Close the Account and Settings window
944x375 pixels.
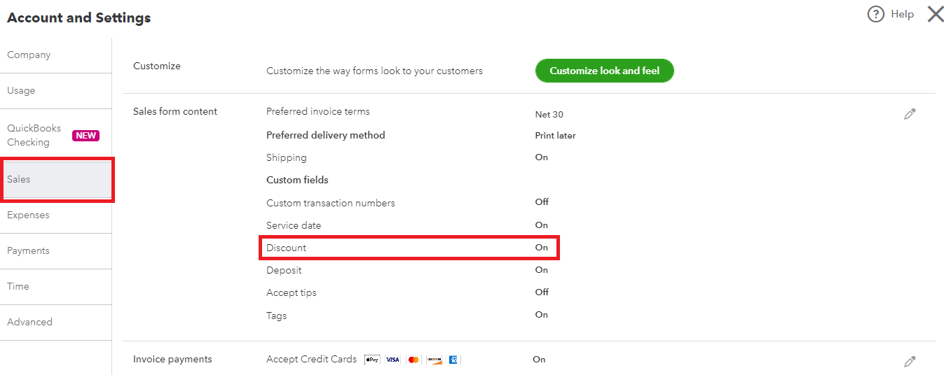coord(936,14)
